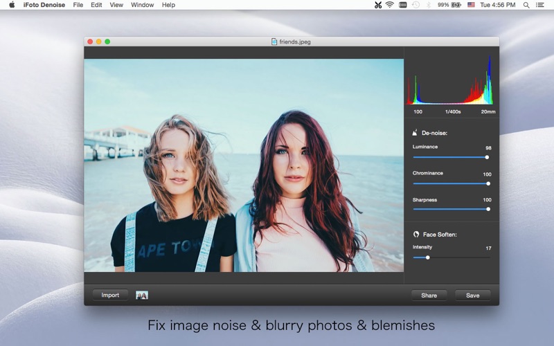554x346 pixels.
Task: Minimize the window with yellow button
Action: click(x=98, y=42)
